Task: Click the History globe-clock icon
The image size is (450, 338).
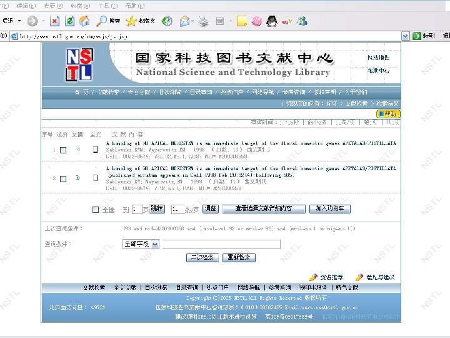Action: coord(167,21)
